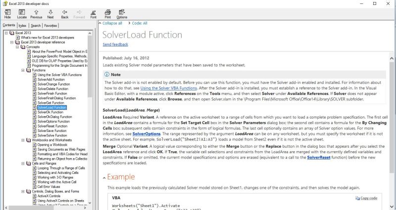Open SolverOptions Function tree item

(x=53, y=122)
